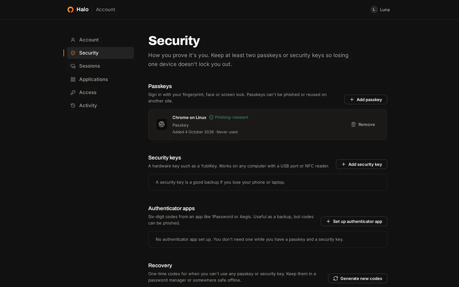The width and height of the screenshot is (459, 287).
Task: Click the Applications grid icon in sidebar
Action: (x=73, y=79)
